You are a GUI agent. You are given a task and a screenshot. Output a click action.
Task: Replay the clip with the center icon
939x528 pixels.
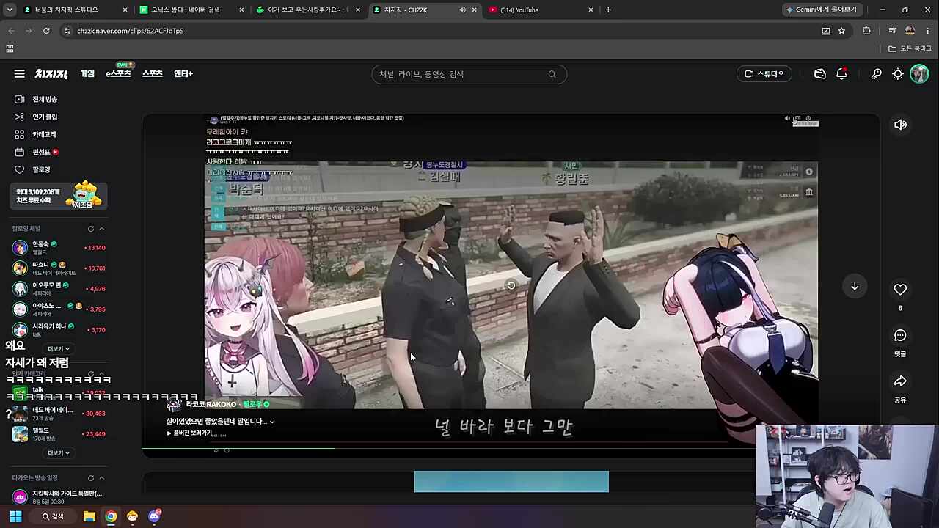pyautogui.click(x=511, y=285)
